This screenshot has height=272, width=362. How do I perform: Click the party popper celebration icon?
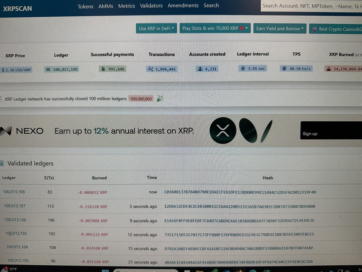click(160, 98)
